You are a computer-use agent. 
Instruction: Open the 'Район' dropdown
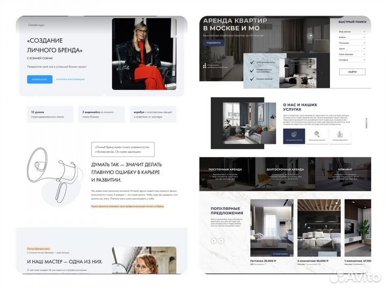352,38
